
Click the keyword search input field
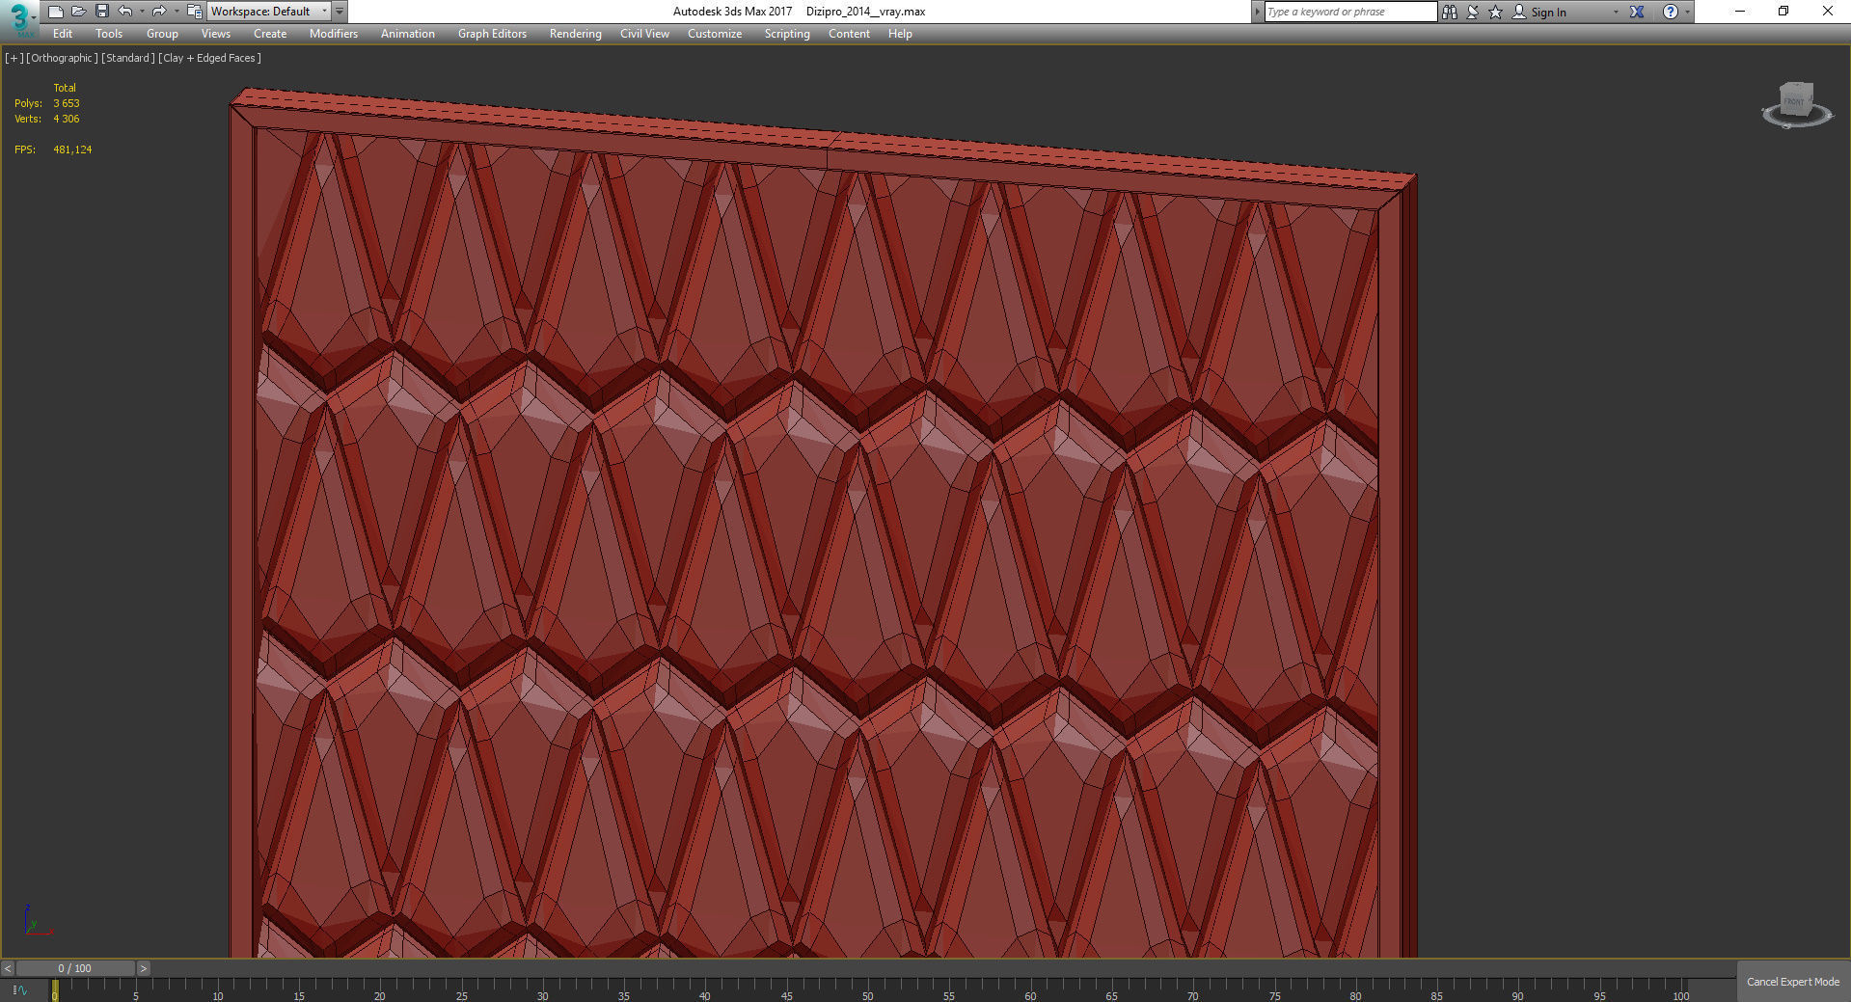click(x=1350, y=12)
